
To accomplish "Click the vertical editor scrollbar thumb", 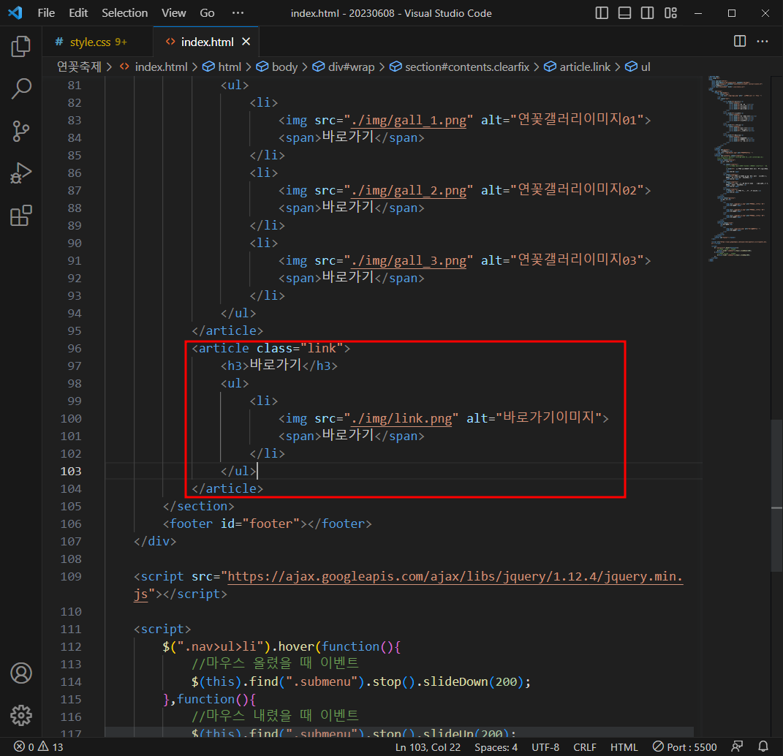I will tap(776, 495).
